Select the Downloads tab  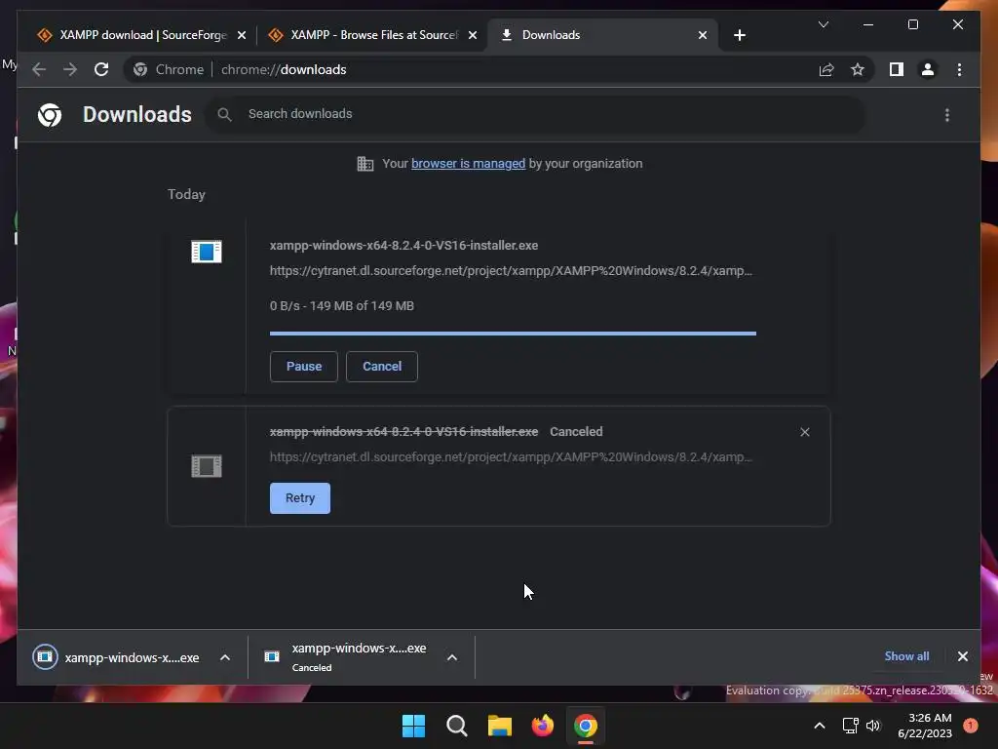pos(602,35)
